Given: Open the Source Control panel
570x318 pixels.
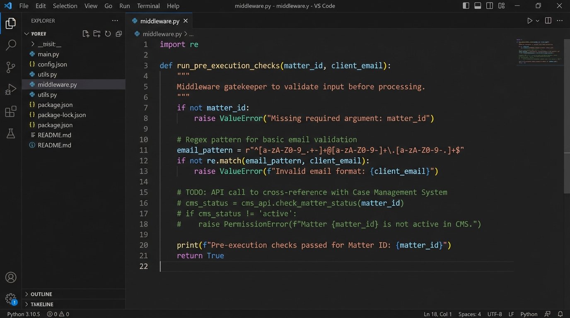Looking at the screenshot, I should coord(10,67).
